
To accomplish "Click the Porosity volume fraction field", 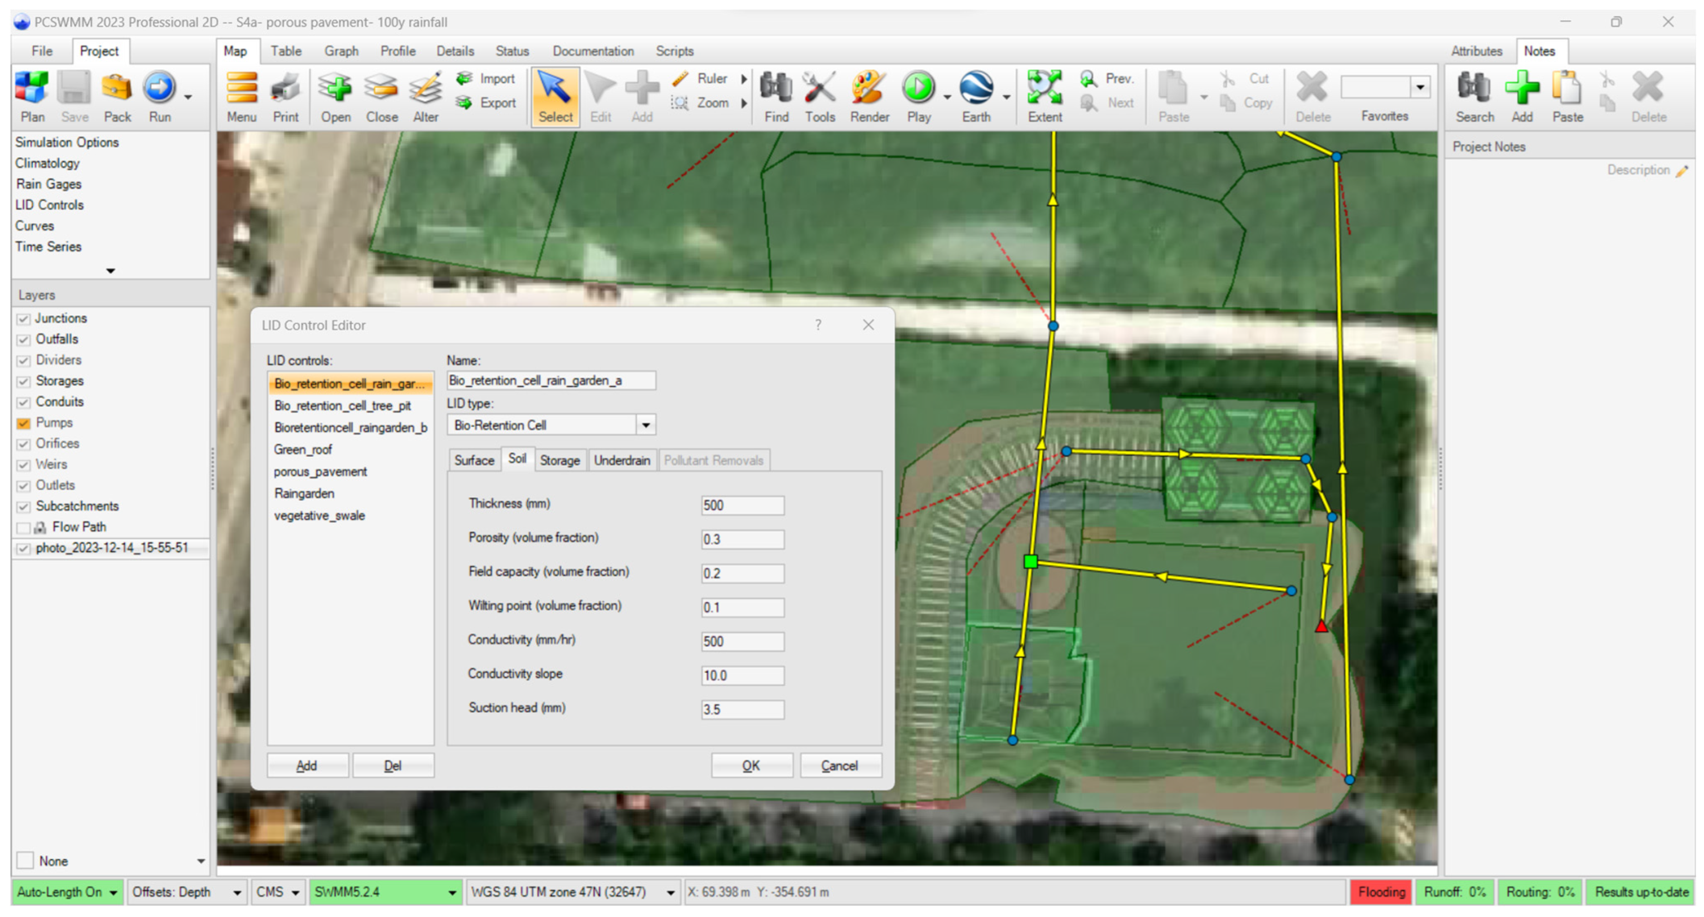I will click(742, 539).
